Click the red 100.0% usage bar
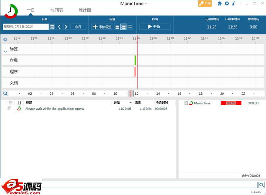The height and width of the screenshot is (195, 266). [231, 103]
